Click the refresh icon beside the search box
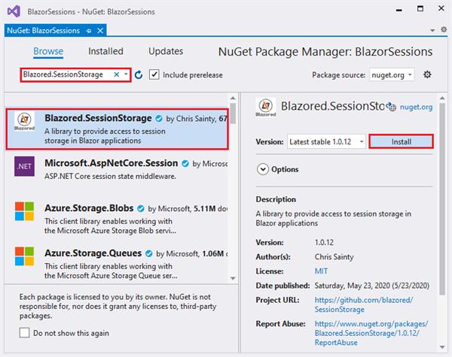The width and height of the screenshot is (452, 357). click(138, 75)
